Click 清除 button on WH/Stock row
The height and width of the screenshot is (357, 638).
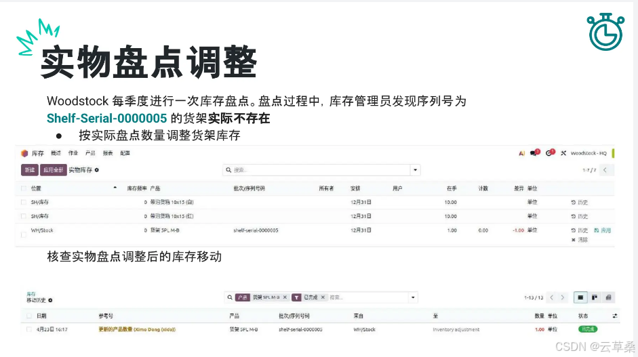(580, 240)
